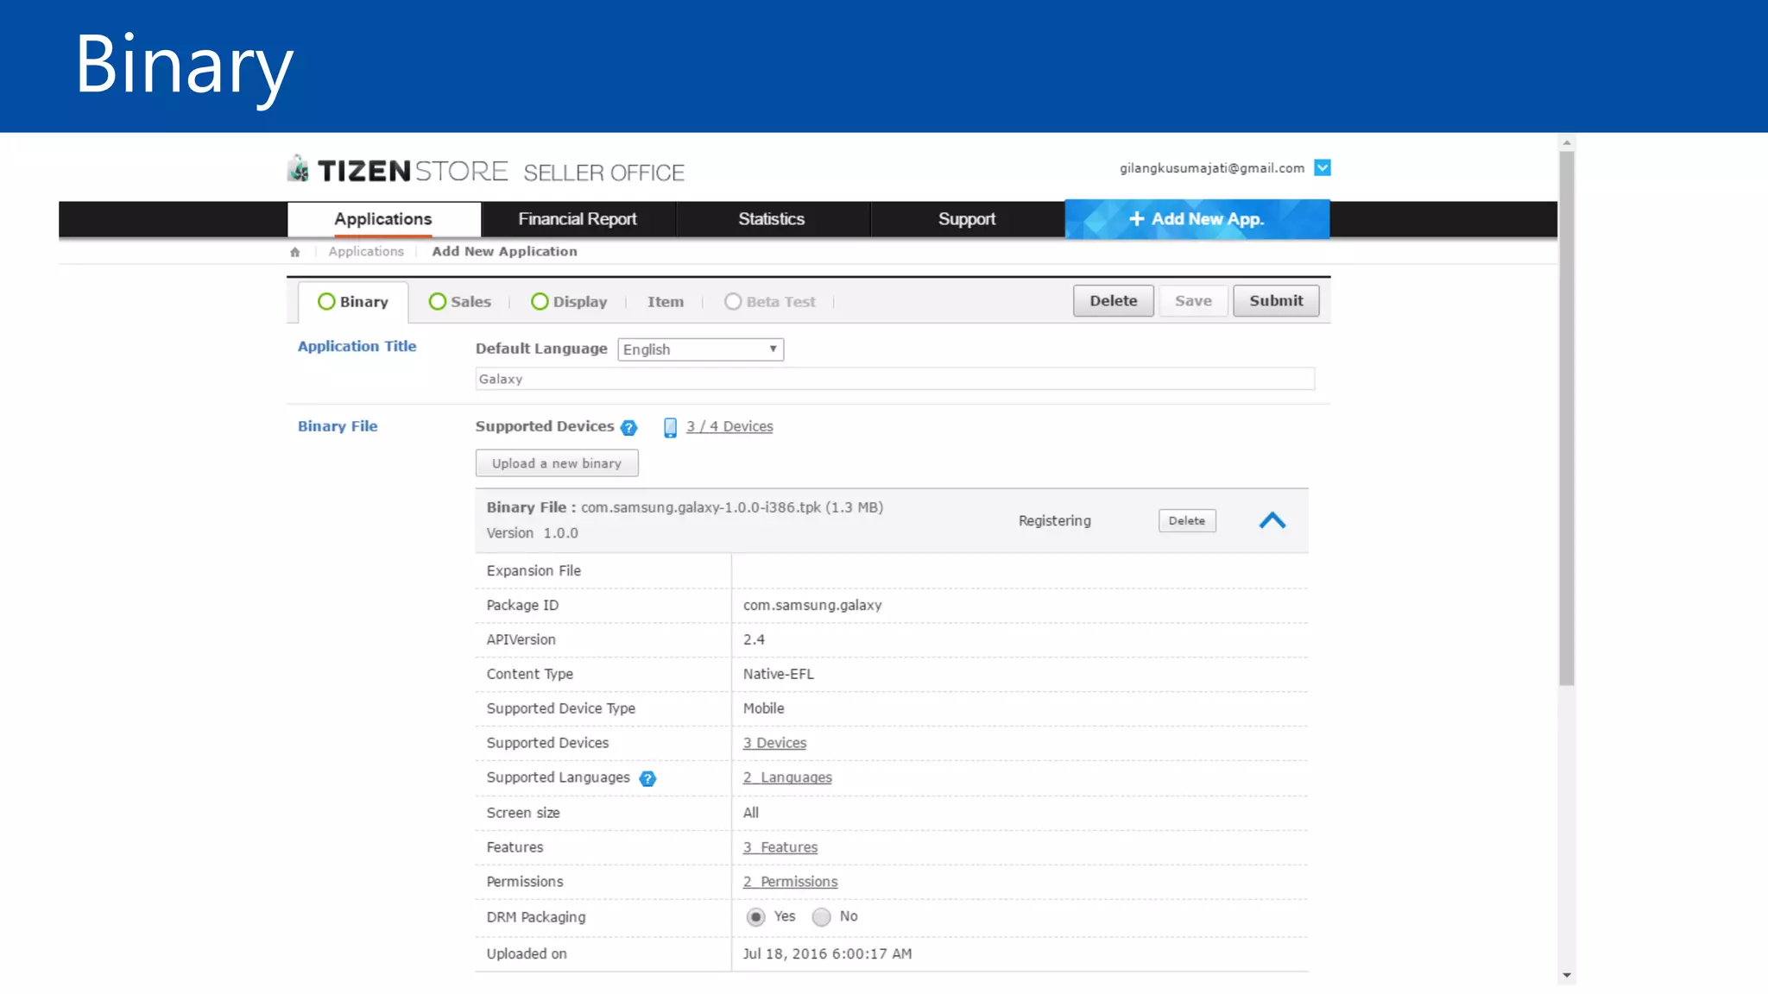This screenshot has height=994, width=1768.
Task: Click Supported Languages help question icon
Action: tap(647, 779)
